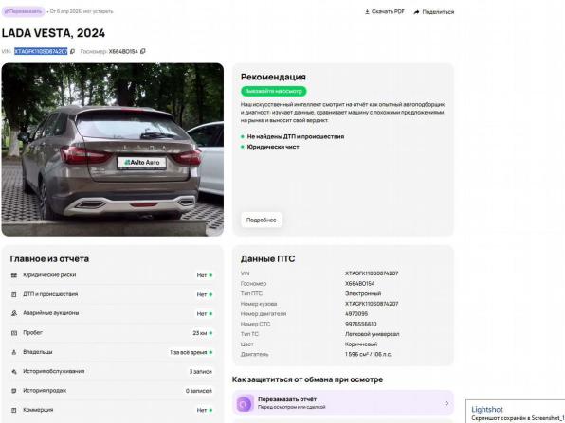Screen dimensions: 565x423
Task: Click the purple Перезаказать отчёт icon
Action: click(x=245, y=403)
